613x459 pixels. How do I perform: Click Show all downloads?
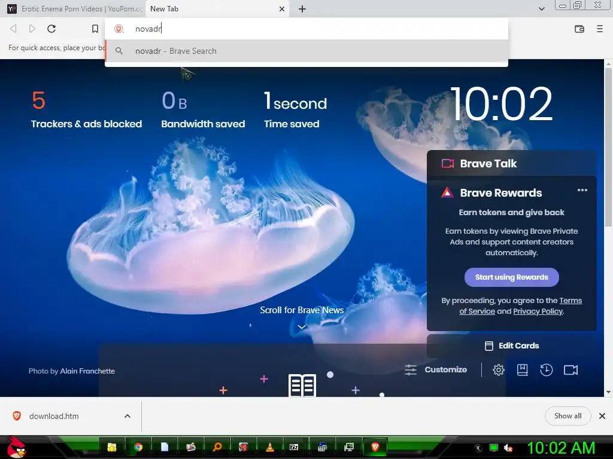click(568, 416)
